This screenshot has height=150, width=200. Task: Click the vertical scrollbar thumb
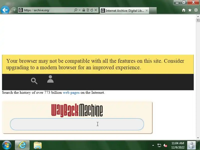tap(198, 20)
